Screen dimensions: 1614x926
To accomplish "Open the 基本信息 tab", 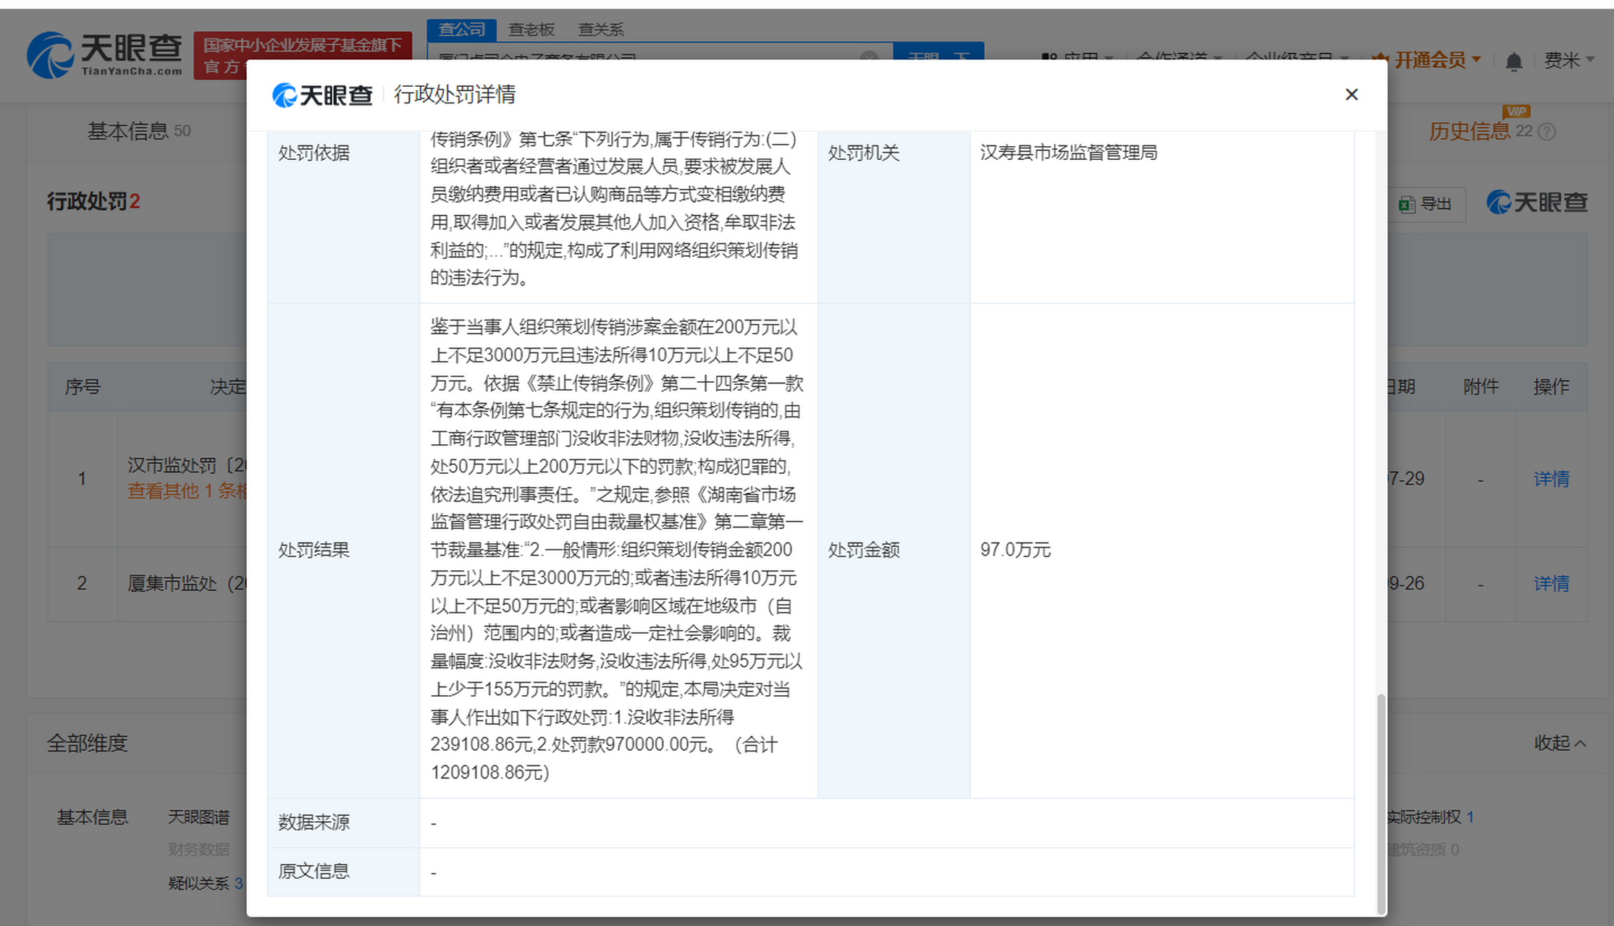I will click(128, 131).
